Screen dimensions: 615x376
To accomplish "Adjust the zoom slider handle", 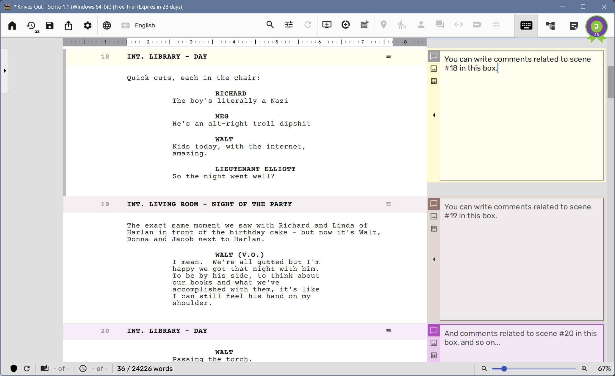I will (x=504, y=369).
